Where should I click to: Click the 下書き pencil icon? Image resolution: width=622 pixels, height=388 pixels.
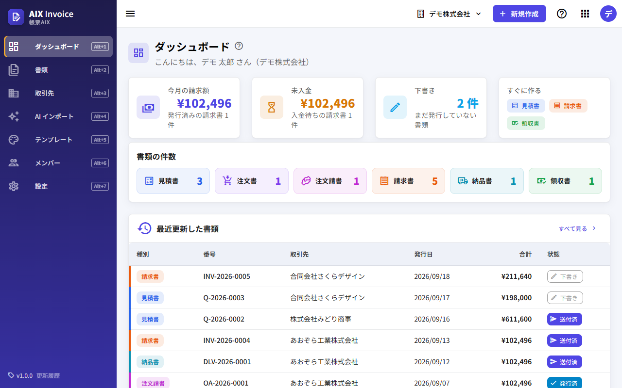pos(395,108)
